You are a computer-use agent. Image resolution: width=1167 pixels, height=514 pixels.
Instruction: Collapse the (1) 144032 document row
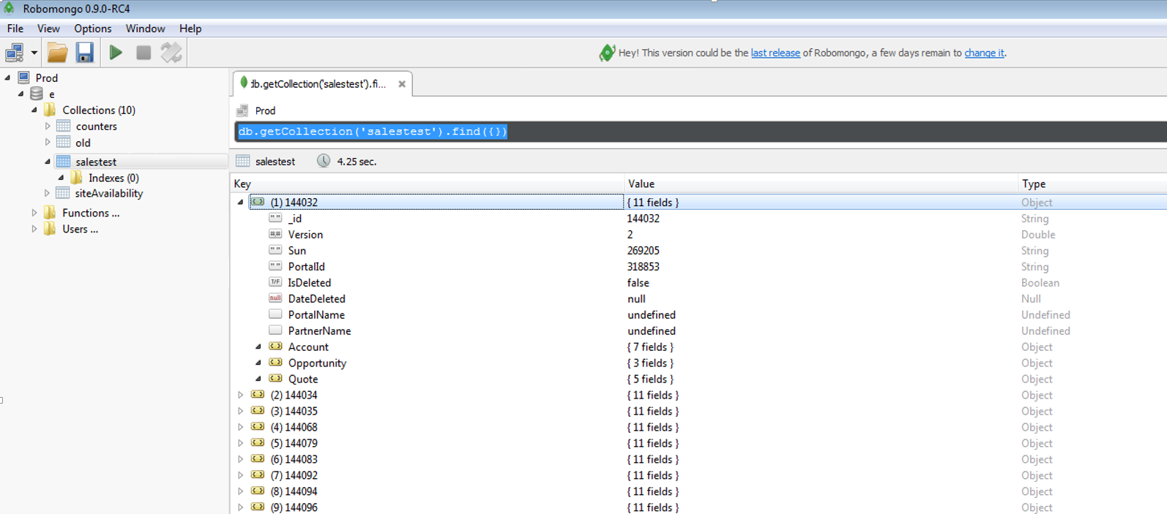click(241, 203)
